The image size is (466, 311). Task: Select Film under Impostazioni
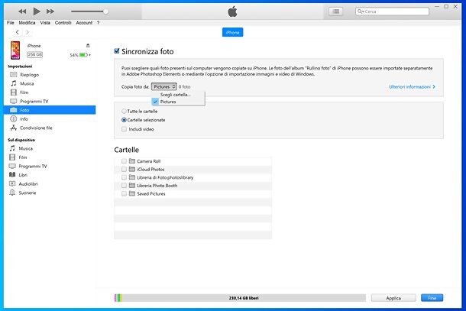click(24, 92)
